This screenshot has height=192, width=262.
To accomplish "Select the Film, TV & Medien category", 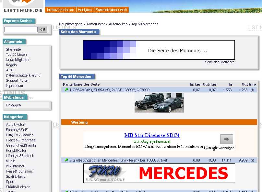I will pos(20,135).
